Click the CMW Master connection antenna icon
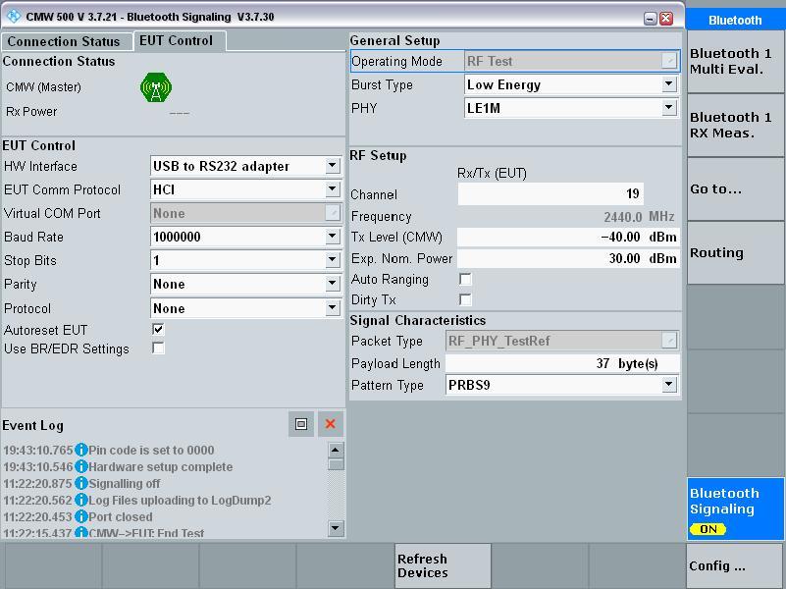The width and height of the screenshot is (786, 589). coord(156,87)
